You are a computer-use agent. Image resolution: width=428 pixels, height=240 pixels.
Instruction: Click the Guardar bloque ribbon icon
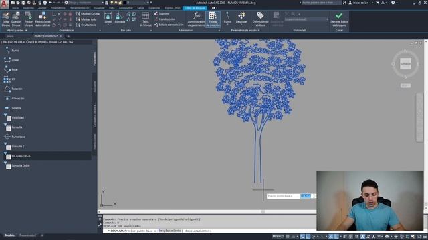point(16,19)
